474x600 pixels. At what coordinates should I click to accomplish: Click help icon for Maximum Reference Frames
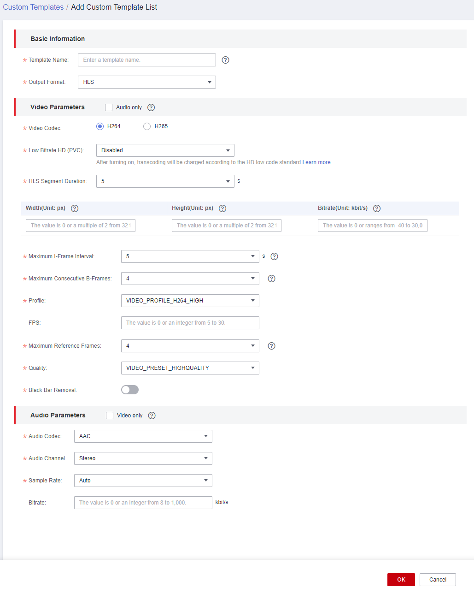click(272, 346)
